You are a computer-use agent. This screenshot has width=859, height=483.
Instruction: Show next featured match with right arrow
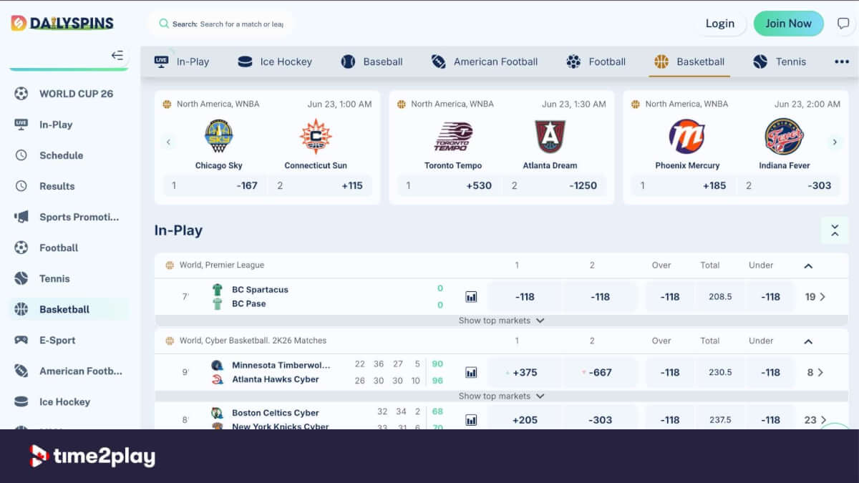(834, 142)
